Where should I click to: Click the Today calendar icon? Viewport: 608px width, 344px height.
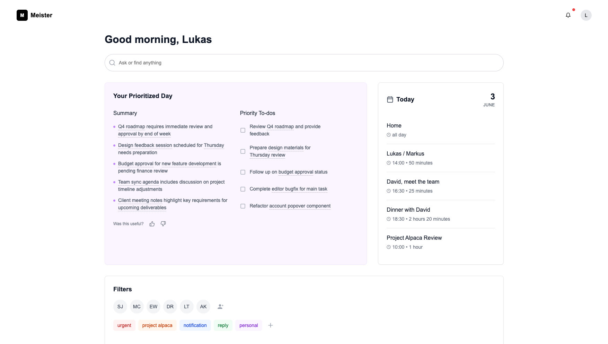(390, 99)
